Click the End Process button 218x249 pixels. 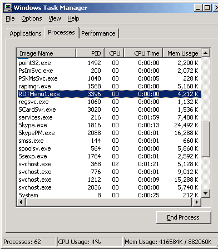point(184,217)
